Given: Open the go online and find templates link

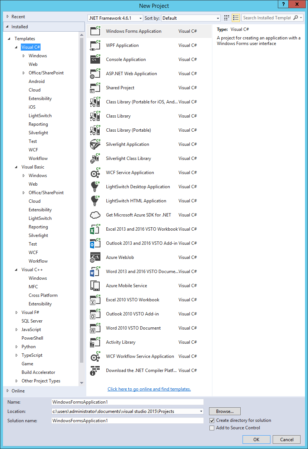Looking at the screenshot, I should click(x=149, y=389).
